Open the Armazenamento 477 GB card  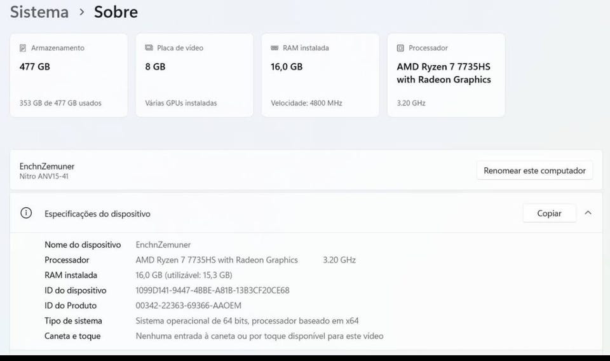tap(69, 75)
